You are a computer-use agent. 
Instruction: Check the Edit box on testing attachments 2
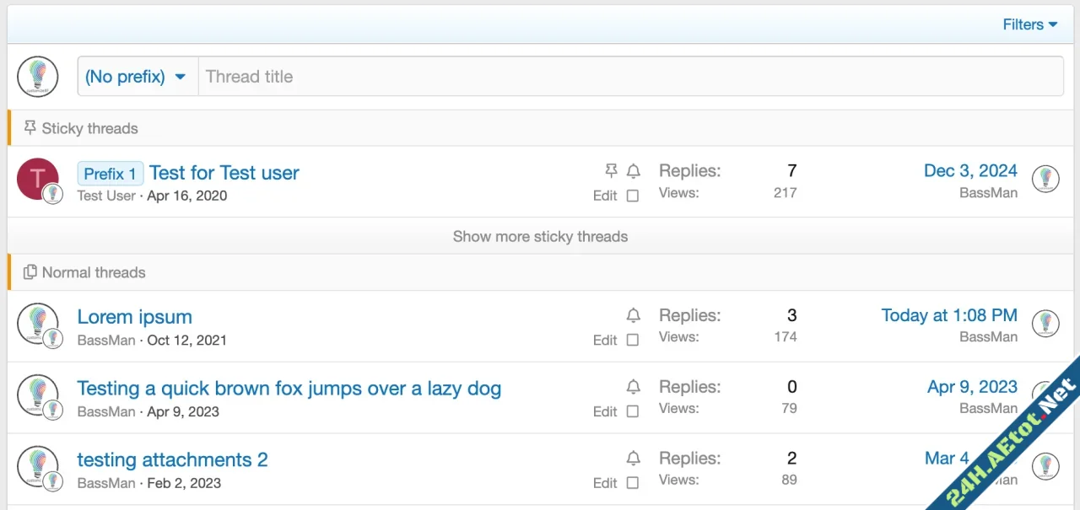pyautogui.click(x=633, y=483)
